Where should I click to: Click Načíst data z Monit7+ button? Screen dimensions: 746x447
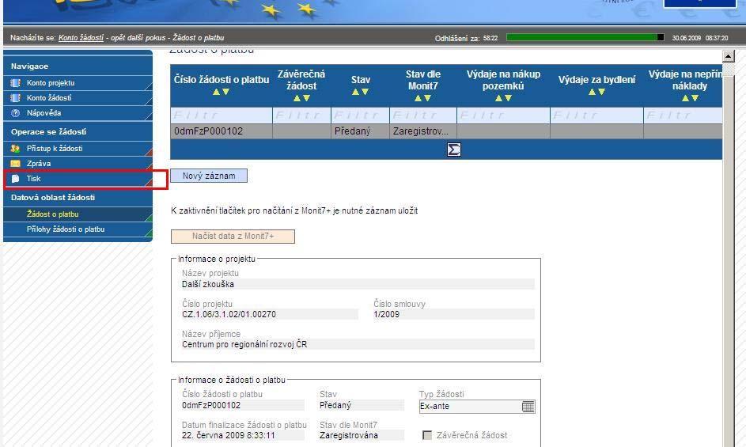click(233, 236)
